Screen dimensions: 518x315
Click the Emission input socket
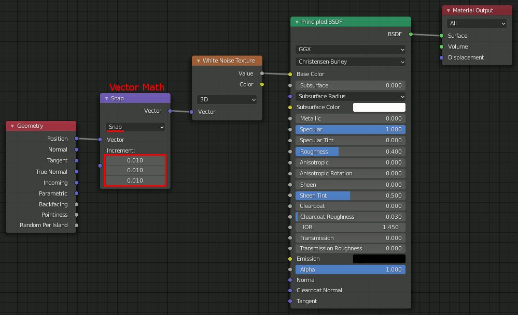[290, 259]
